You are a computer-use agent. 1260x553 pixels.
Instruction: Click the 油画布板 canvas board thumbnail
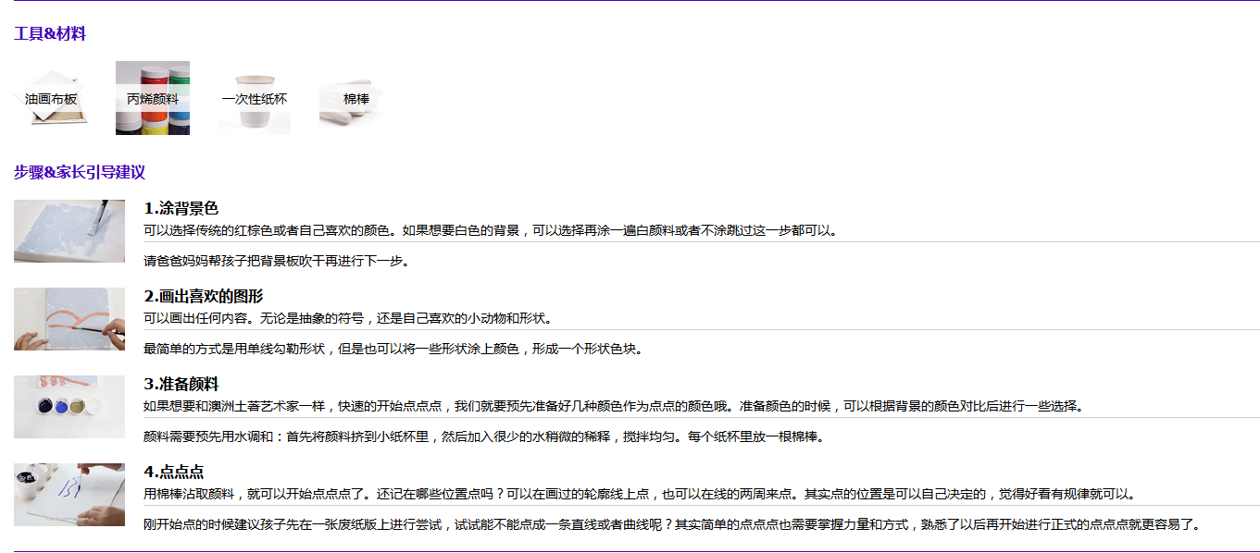pyautogui.click(x=51, y=98)
